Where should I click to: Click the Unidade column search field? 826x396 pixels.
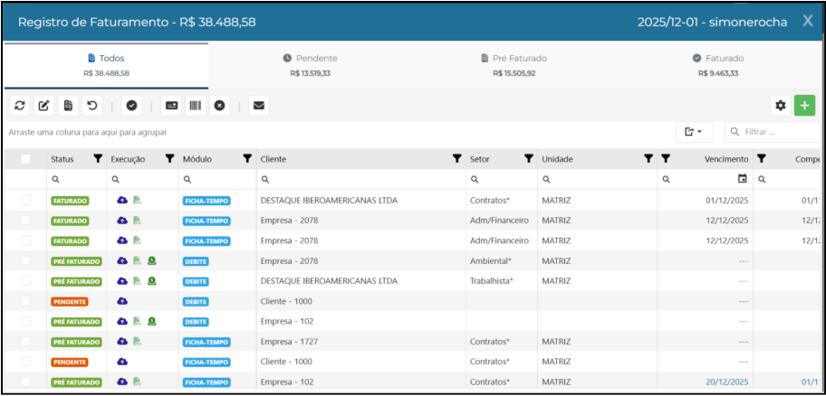pos(597,179)
